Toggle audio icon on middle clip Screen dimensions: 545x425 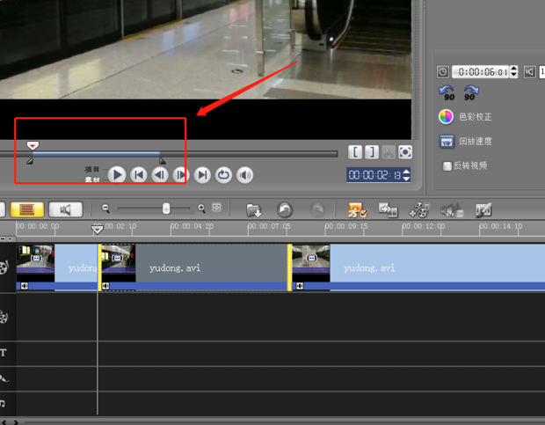point(105,286)
